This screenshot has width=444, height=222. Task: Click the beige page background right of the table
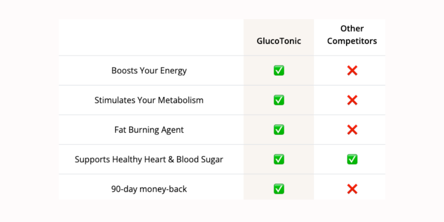[414, 111]
